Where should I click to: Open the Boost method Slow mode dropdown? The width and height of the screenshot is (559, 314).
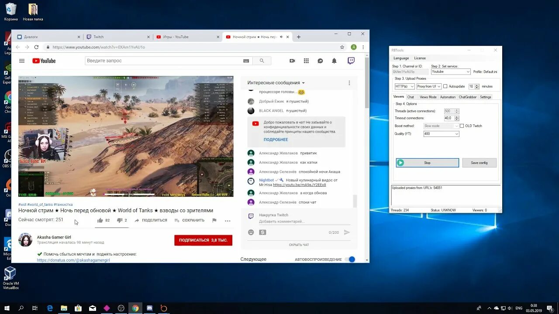[x=441, y=126]
